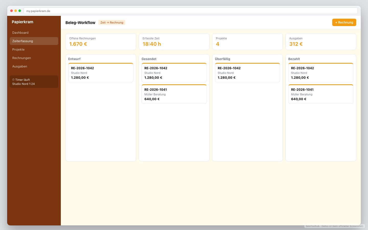
Task: Select Zeiterfassung sidebar item
Action: 34,41
